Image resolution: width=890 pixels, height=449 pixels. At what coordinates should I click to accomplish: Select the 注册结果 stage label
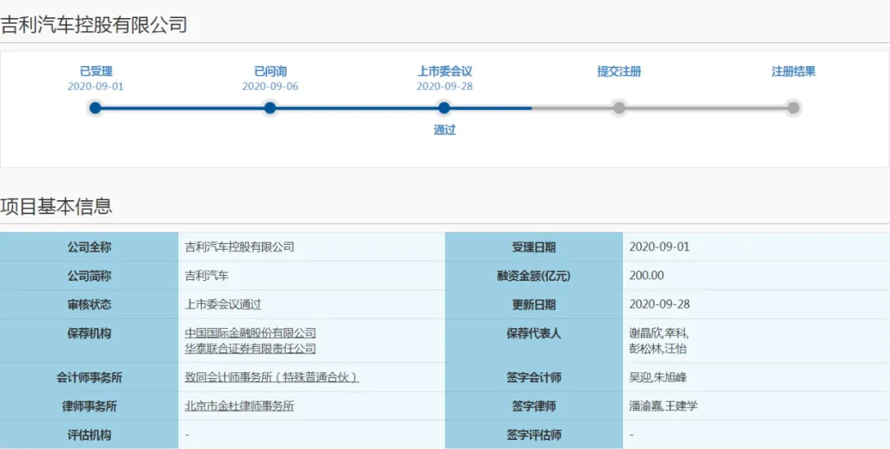coord(793,72)
